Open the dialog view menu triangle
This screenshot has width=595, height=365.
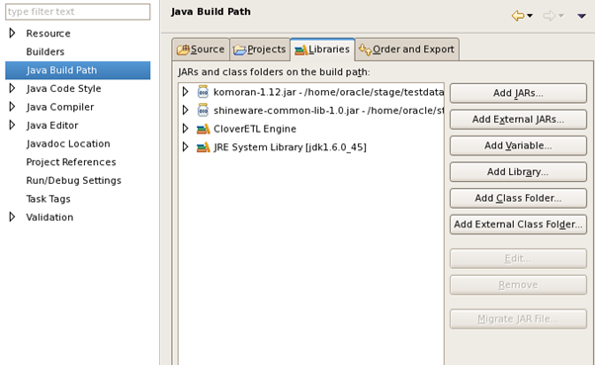point(581,16)
